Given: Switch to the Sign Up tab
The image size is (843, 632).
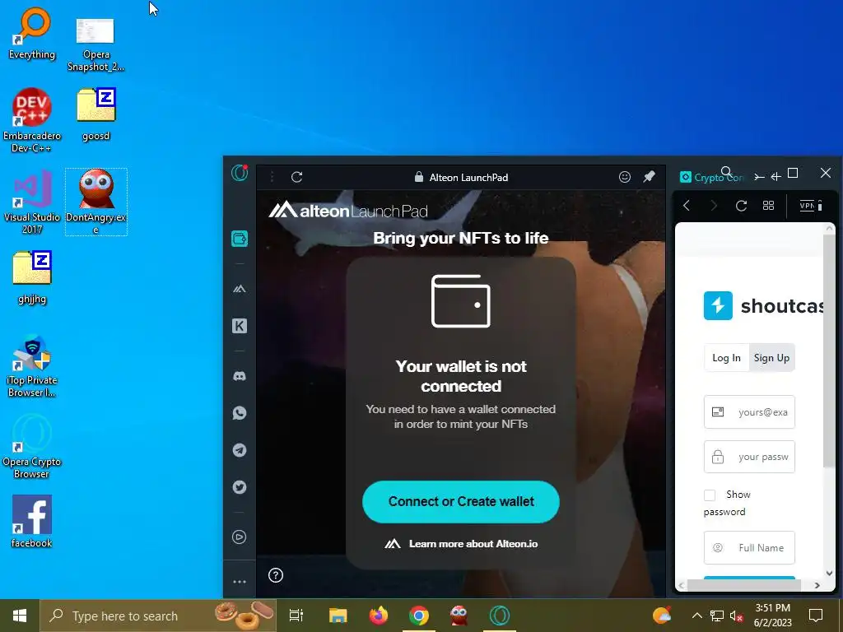Looking at the screenshot, I should point(771,358).
